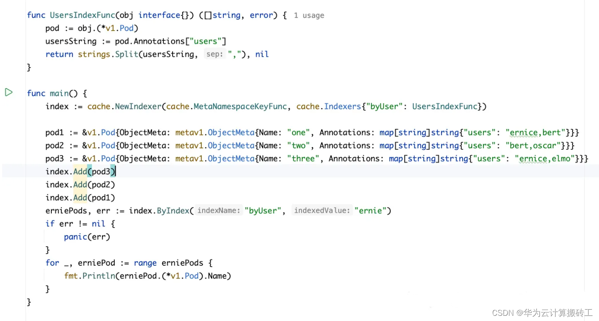Click strings.Split in the return statement
Image resolution: width=599 pixels, height=321 pixels.
(x=107, y=54)
